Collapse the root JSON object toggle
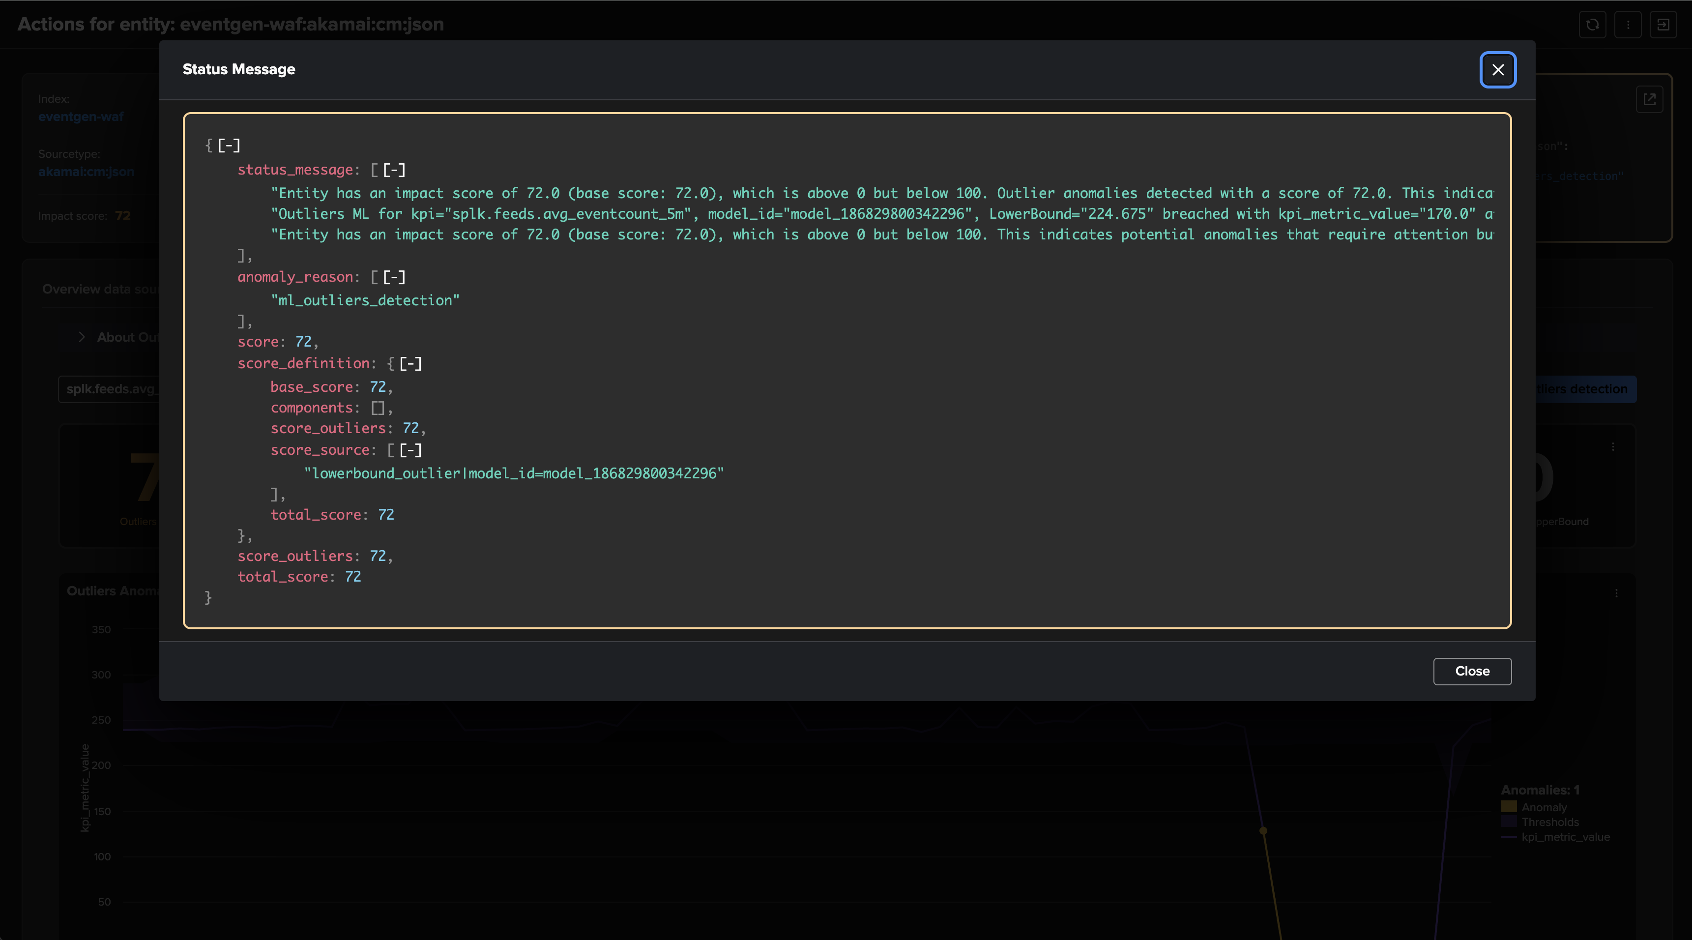1692x940 pixels. (x=229, y=145)
